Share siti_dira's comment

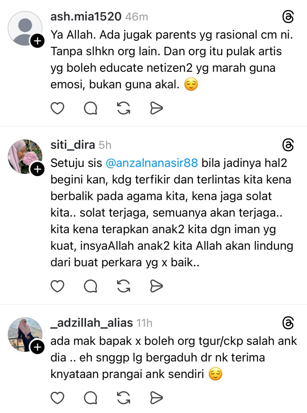pyautogui.click(x=157, y=286)
